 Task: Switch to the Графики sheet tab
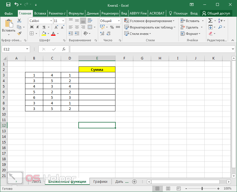coord(100,182)
